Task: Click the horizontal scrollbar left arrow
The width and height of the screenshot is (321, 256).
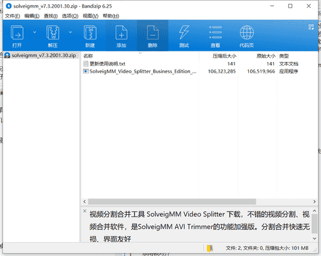Action: (x=85, y=202)
